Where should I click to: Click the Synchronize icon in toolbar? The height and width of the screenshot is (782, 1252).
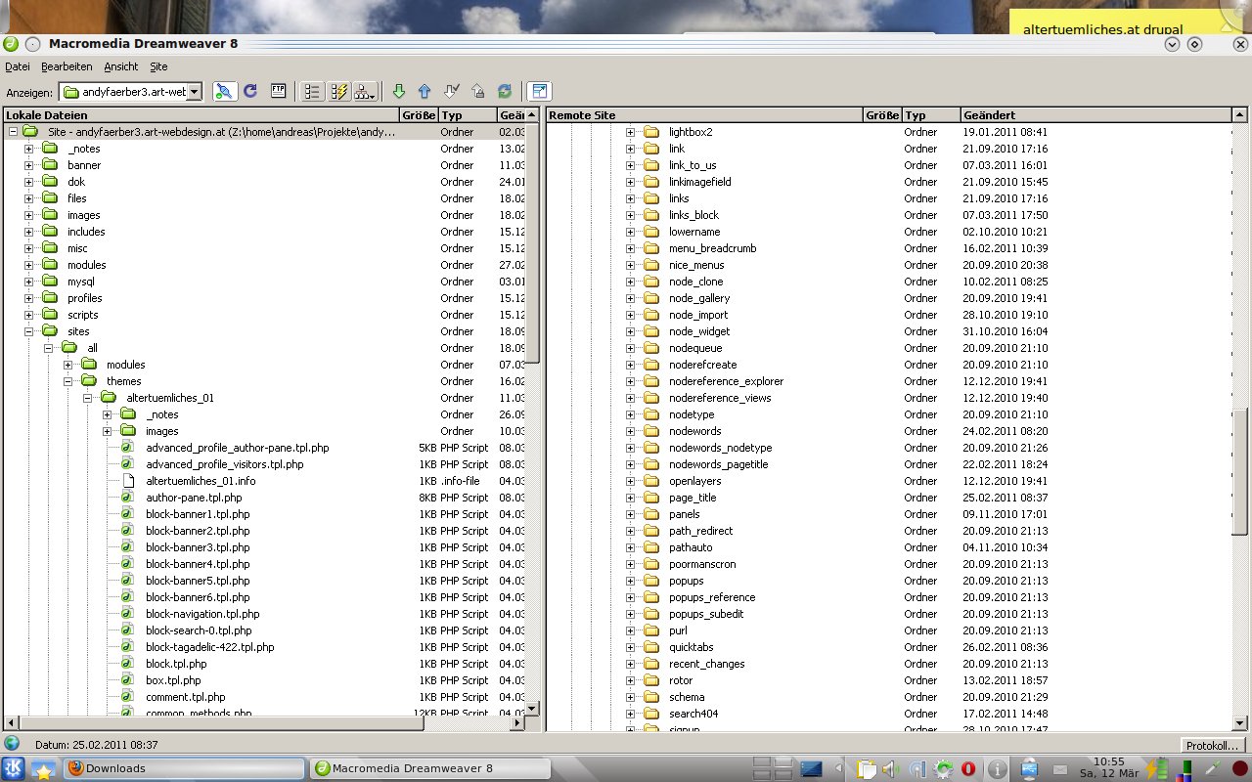click(x=504, y=91)
